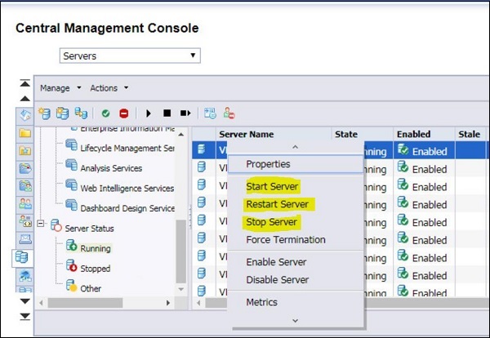Choose Restart Server from context menu

pyautogui.click(x=277, y=204)
